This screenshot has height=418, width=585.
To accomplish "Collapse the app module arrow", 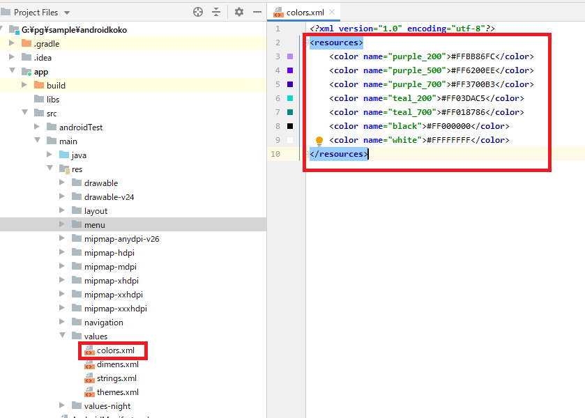I will coord(12,71).
